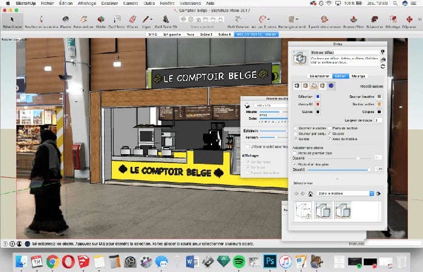Open background settings icon in Styles Edition
Viewport: 423px width, 272px height.
314,86
